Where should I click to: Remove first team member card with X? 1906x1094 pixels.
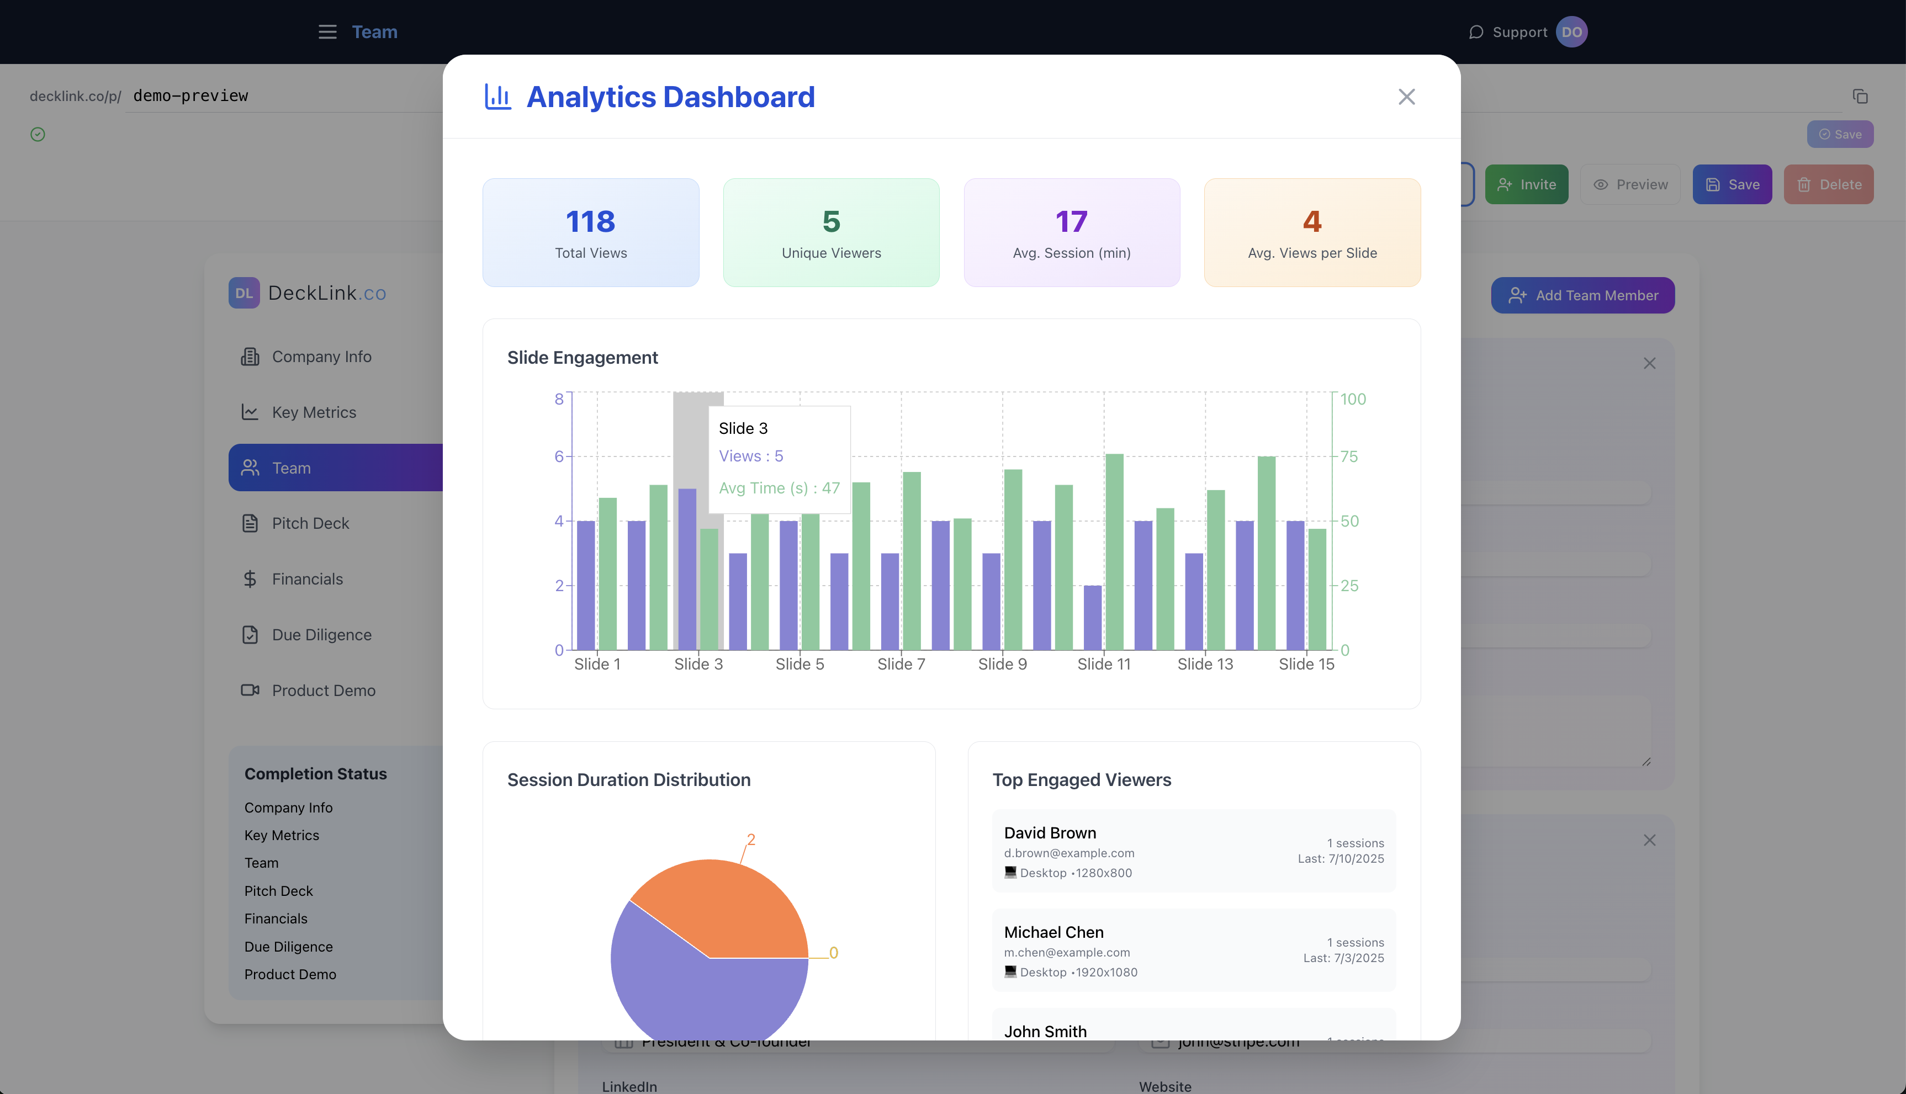click(1649, 364)
